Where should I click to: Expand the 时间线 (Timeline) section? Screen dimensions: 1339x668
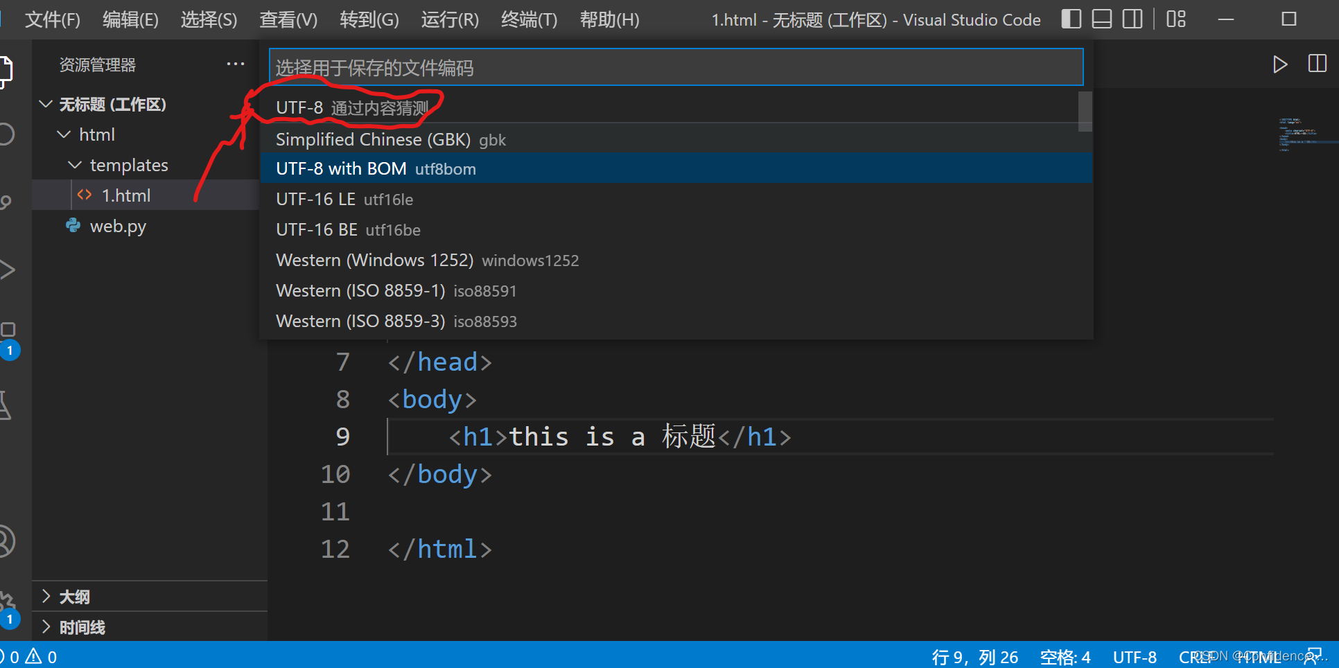tap(81, 626)
